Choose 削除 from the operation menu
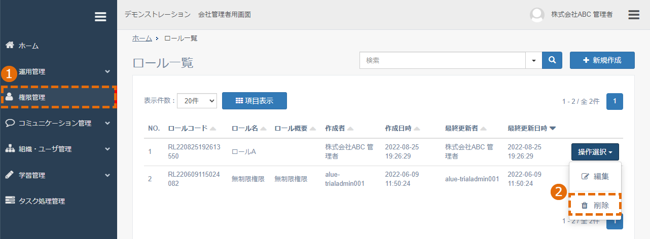Viewport: 650px width, 239px height. click(595, 205)
